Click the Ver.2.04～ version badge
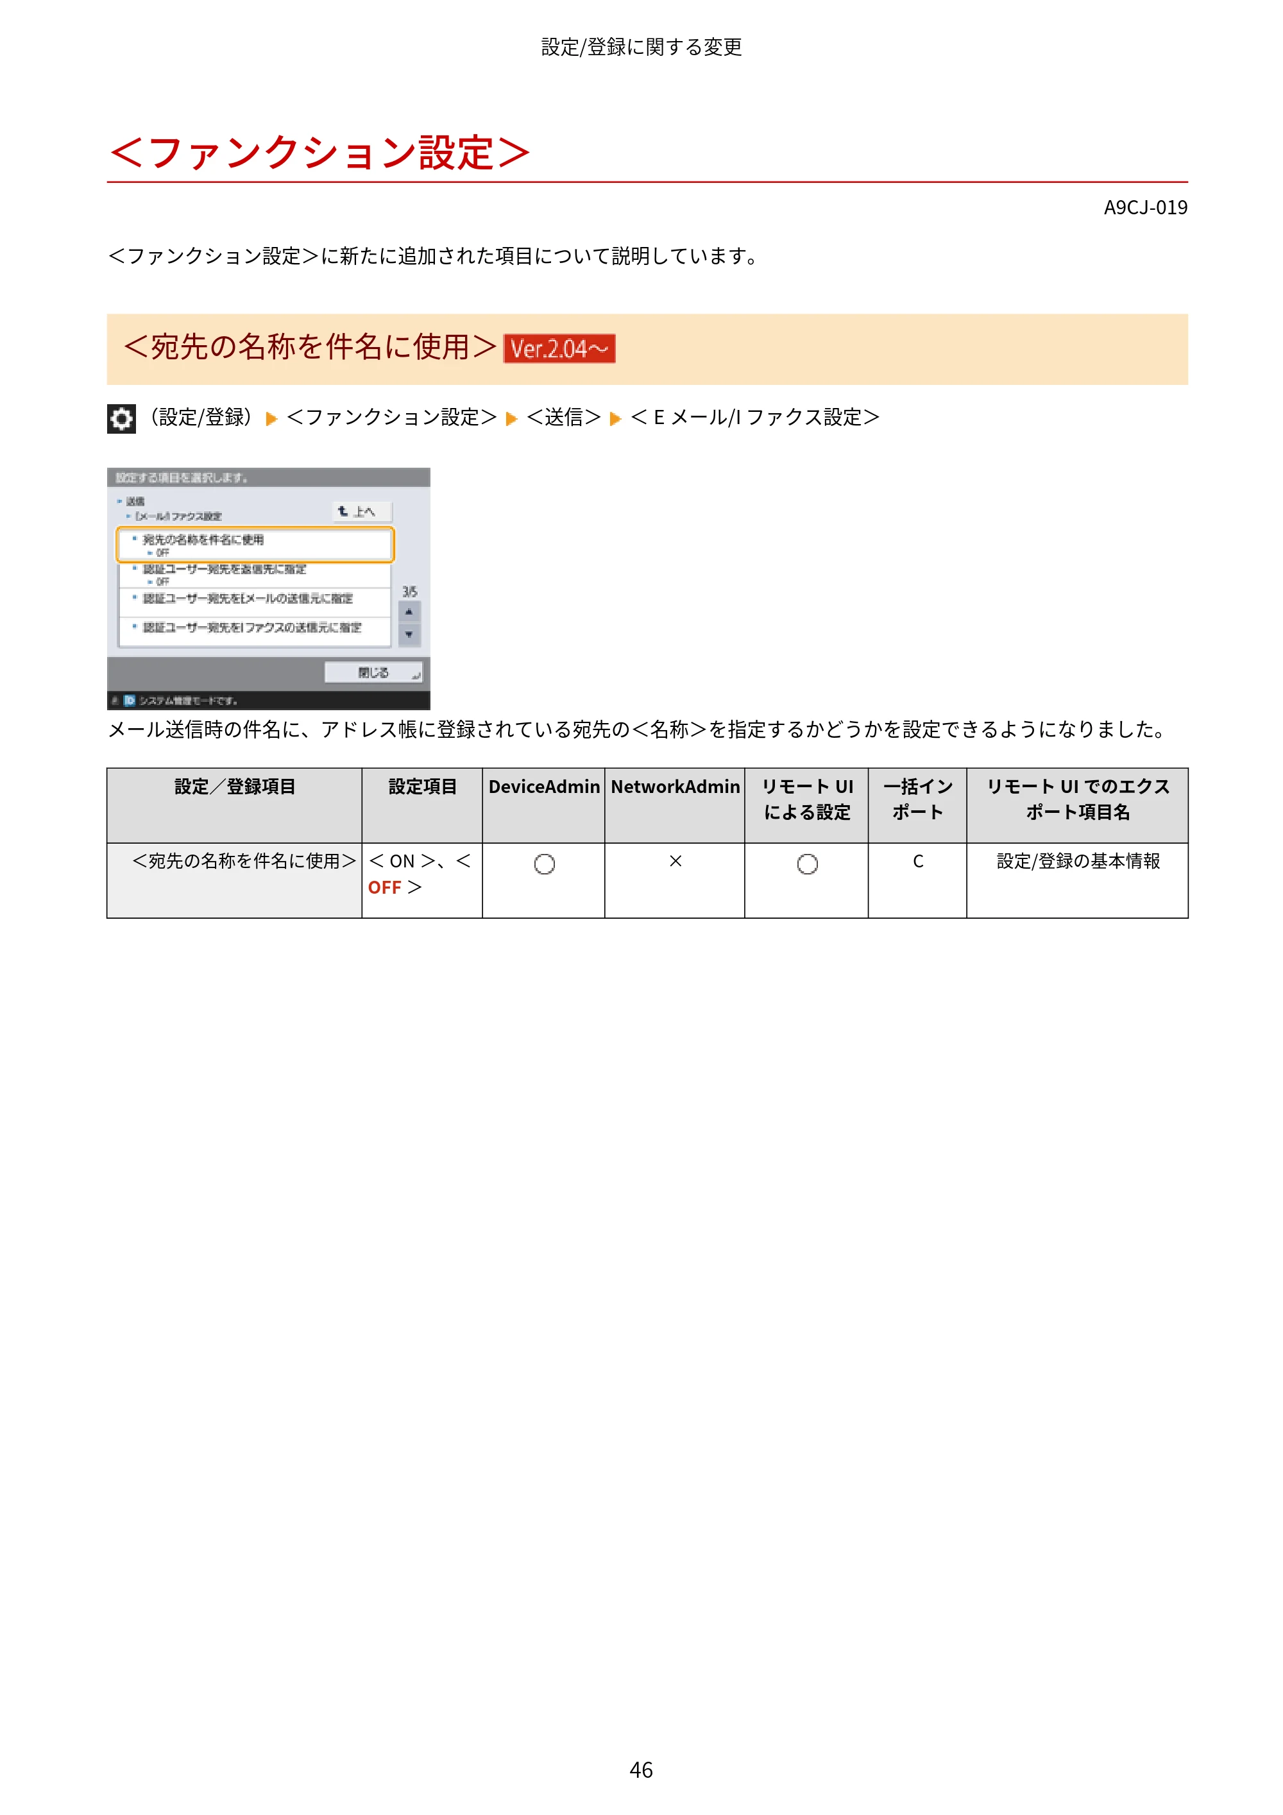Screen dimensions: 1283x1815 coord(559,348)
